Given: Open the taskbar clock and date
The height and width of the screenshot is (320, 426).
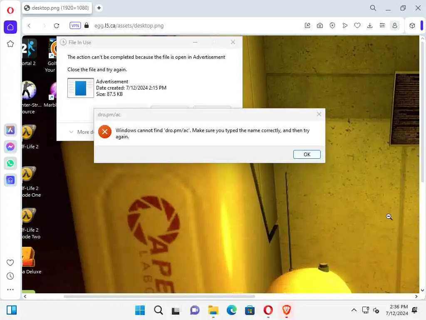Looking at the screenshot, I should (x=397, y=310).
